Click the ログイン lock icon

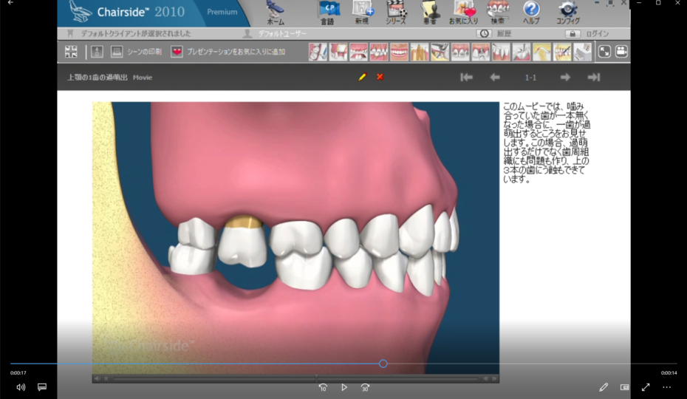572,34
